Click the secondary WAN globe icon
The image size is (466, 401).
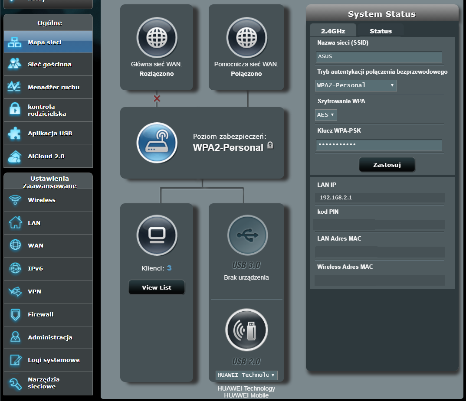tap(246, 38)
